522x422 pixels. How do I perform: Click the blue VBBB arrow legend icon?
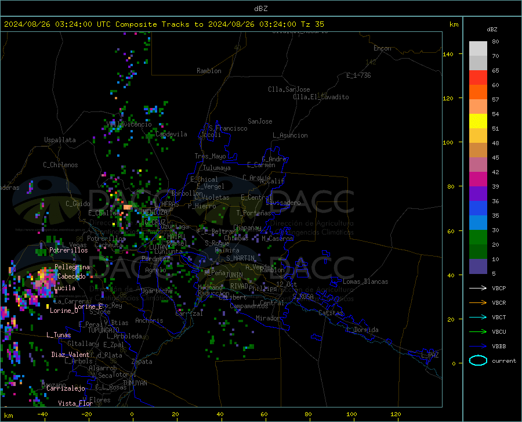pyautogui.click(x=478, y=346)
